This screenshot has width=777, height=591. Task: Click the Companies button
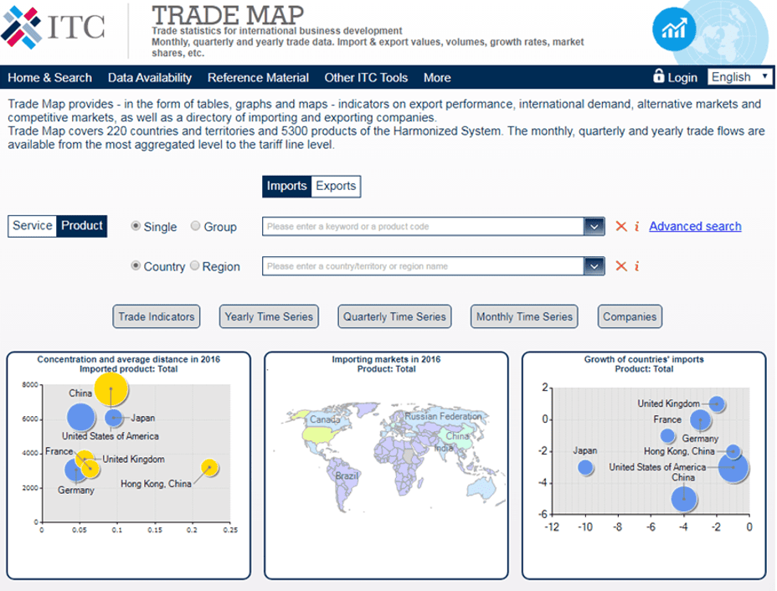(630, 316)
